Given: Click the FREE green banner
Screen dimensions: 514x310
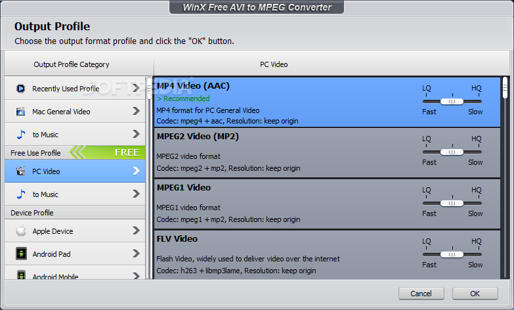Looking at the screenshot, I should point(107,152).
